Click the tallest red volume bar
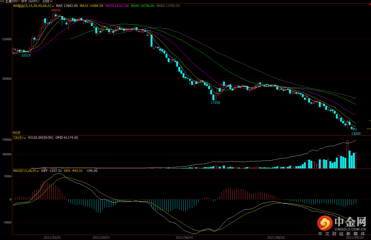 pyautogui.click(x=347, y=154)
